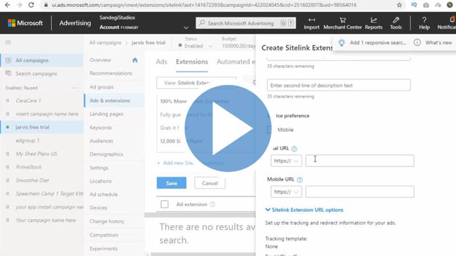Select the PrimeStock campaign

pos(28,167)
